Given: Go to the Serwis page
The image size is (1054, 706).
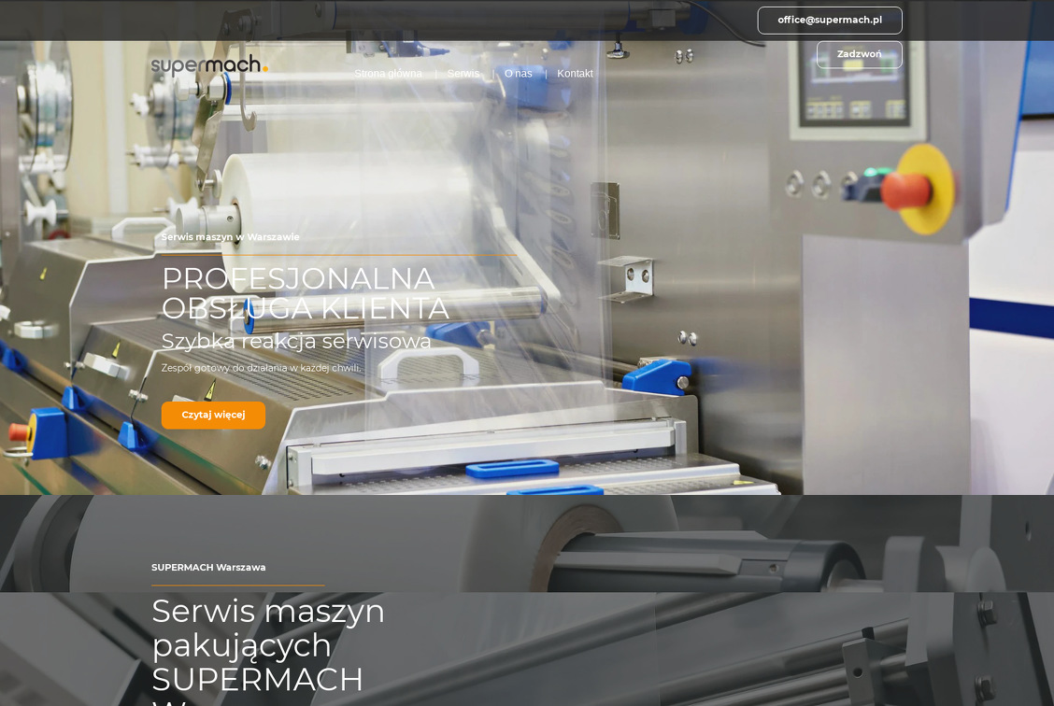Looking at the screenshot, I should [463, 74].
